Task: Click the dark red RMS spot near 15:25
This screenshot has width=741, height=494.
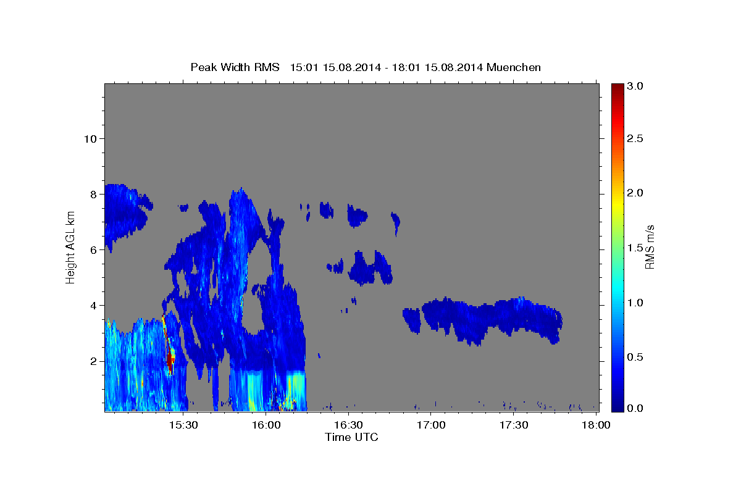Action: coord(170,361)
